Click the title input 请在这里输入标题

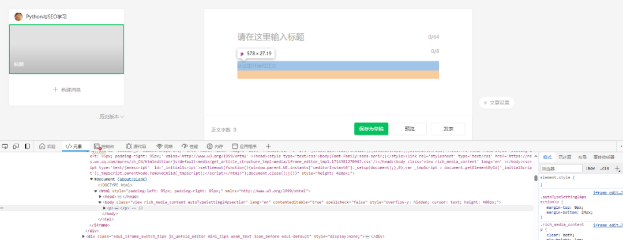pyautogui.click(x=271, y=37)
